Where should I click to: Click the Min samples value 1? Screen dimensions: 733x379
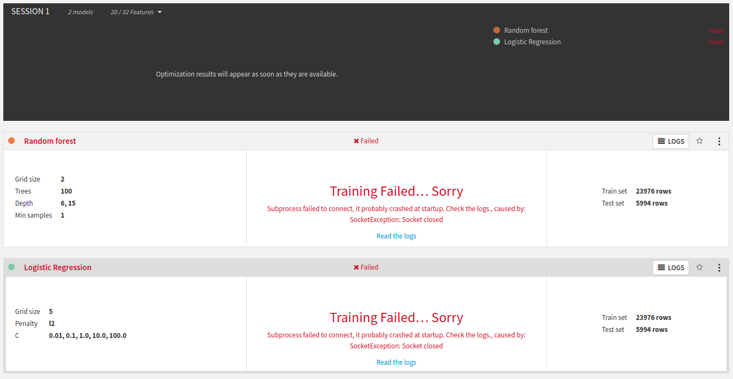[62, 215]
